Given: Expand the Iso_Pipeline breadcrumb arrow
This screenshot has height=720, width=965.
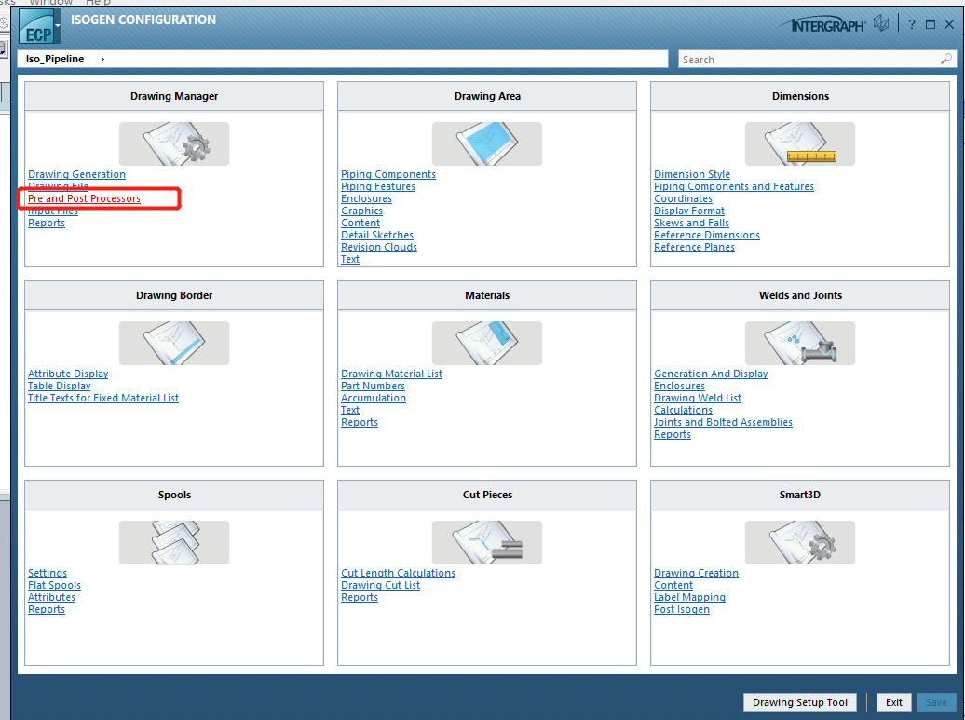Looking at the screenshot, I should [102, 59].
